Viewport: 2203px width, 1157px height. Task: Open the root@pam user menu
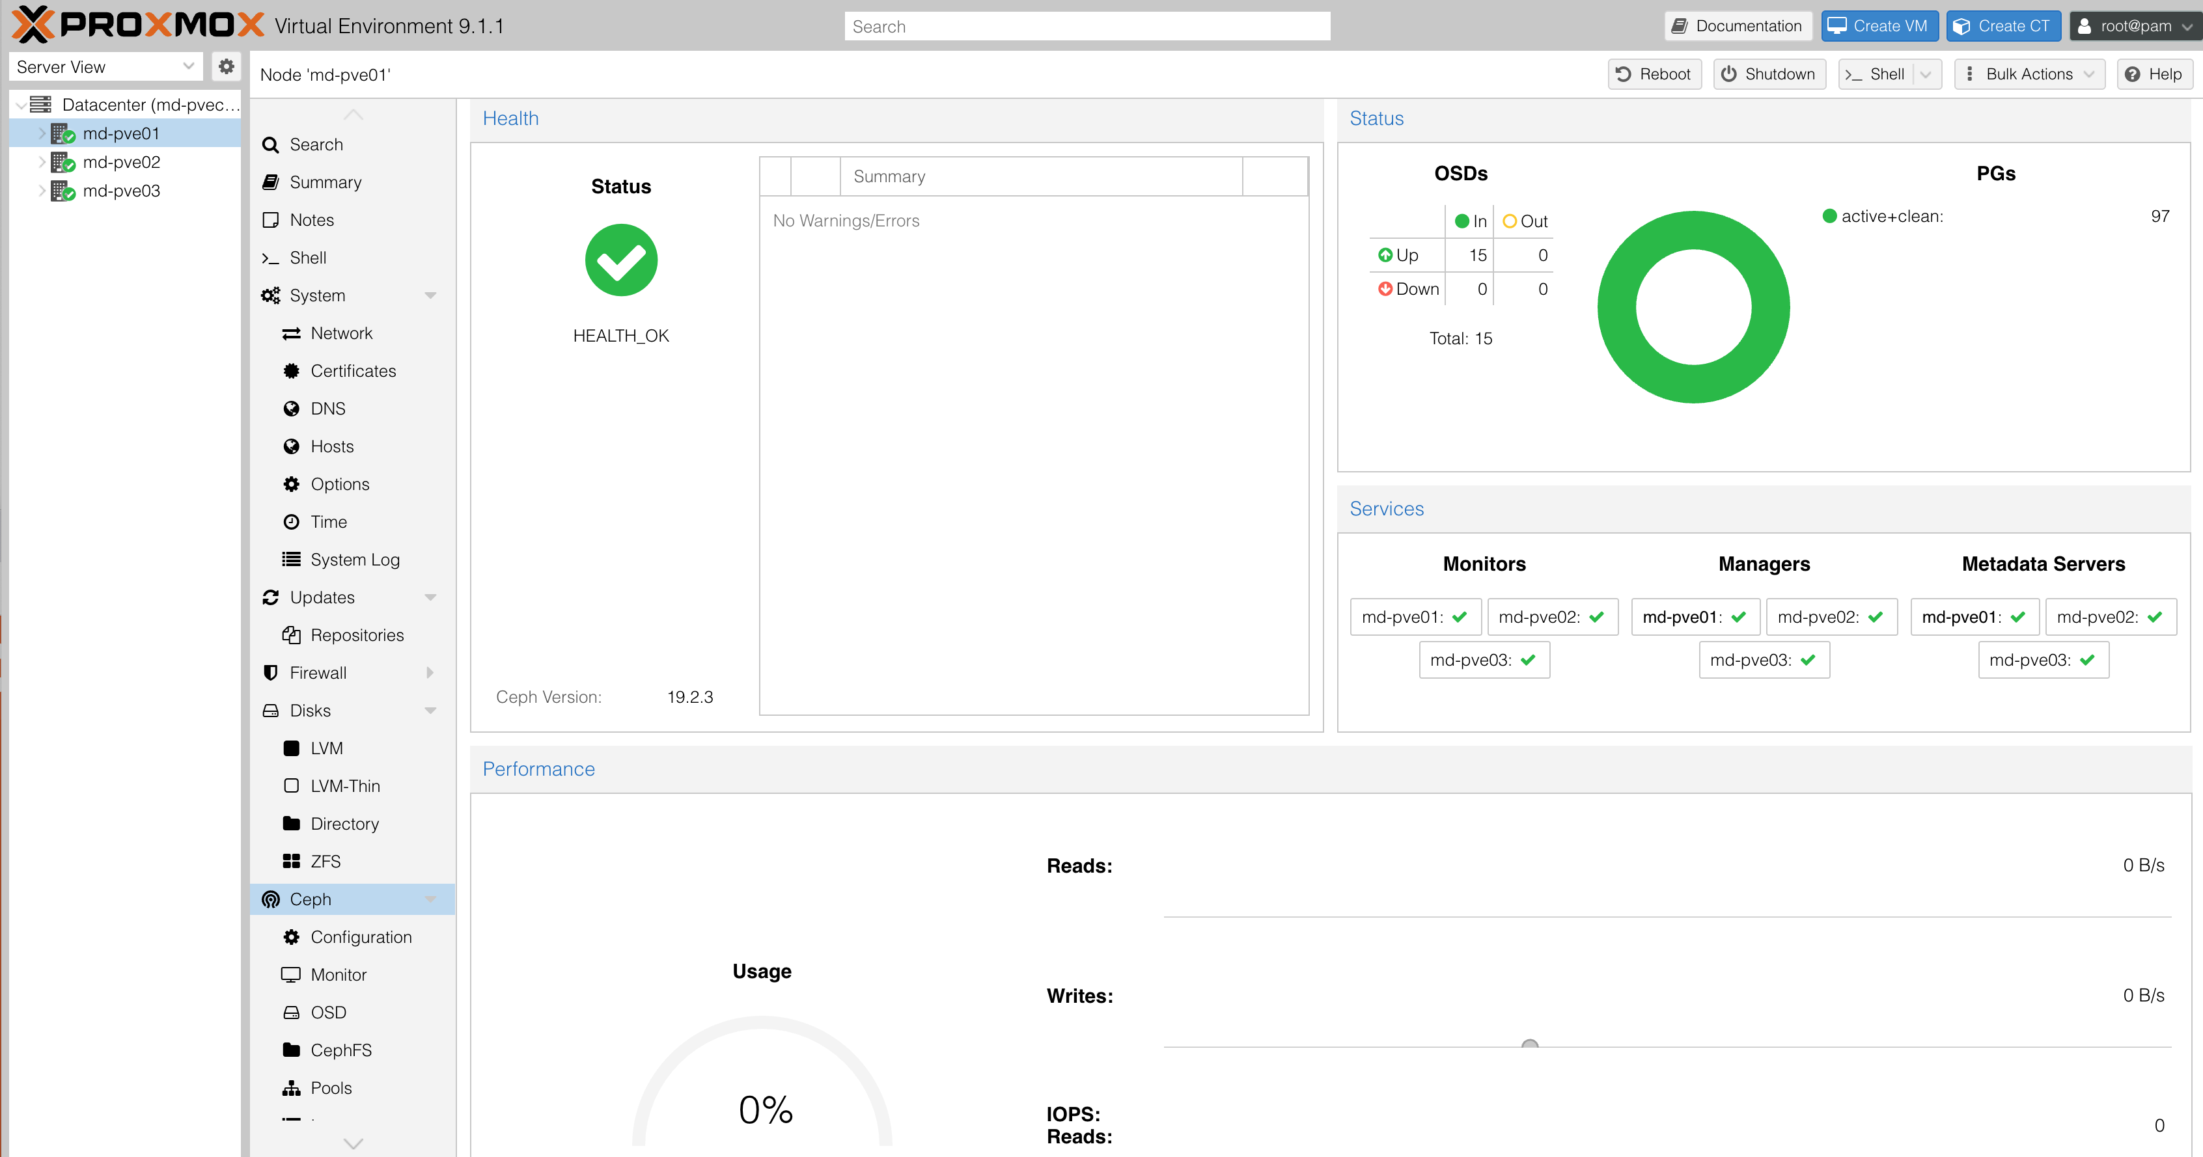pos(2135,25)
